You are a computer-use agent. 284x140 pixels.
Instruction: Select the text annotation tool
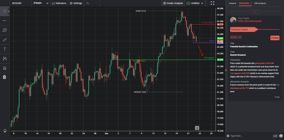5,49
